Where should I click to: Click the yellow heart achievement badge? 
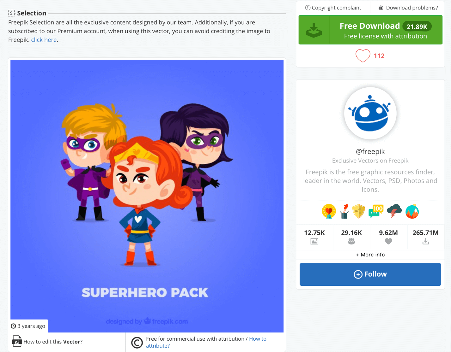click(329, 211)
